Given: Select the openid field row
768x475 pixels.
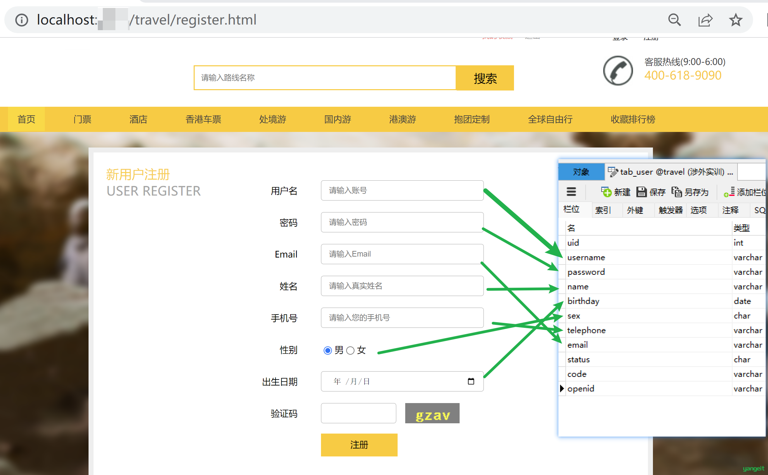Looking at the screenshot, I should pos(663,388).
